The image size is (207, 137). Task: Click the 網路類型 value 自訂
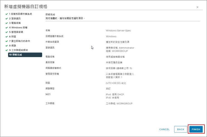pyautogui.click(x=108, y=89)
